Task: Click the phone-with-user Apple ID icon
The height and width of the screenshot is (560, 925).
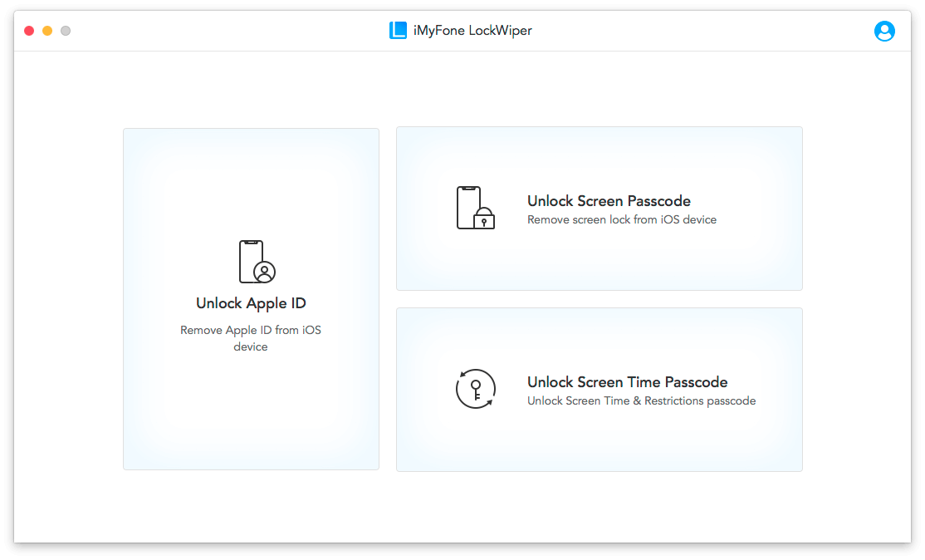Action: [256, 262]
